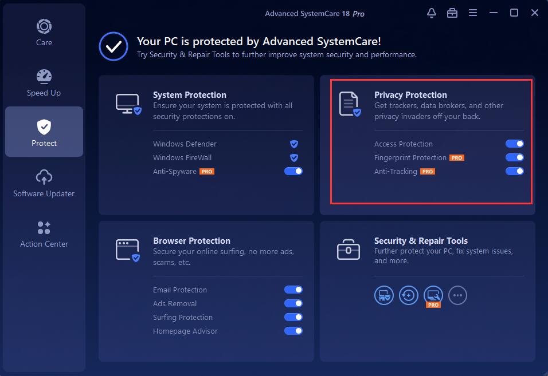Click the System Protection monitor icon

pyautogui.click(x=128, y=104)
